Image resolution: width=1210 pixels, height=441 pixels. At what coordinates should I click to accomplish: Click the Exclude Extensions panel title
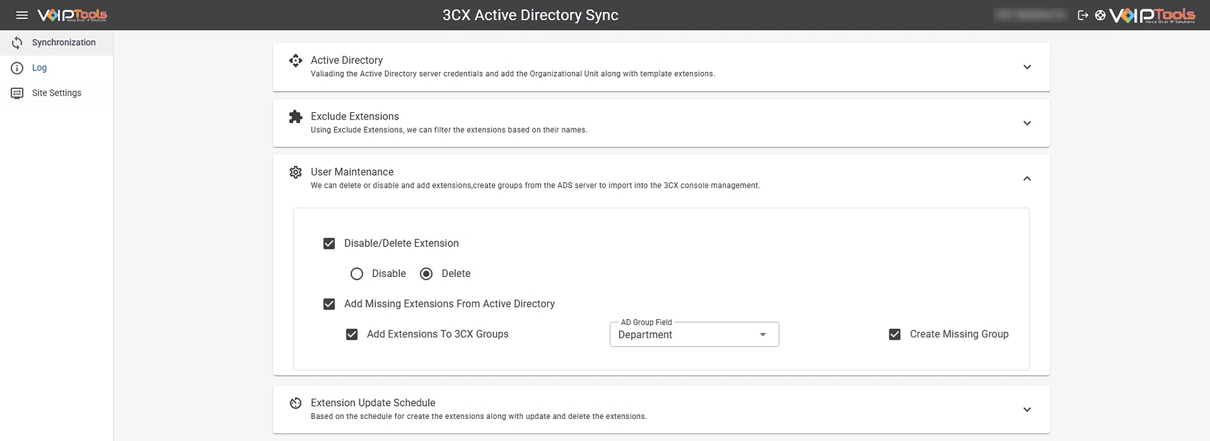click(x=355, y=116)
